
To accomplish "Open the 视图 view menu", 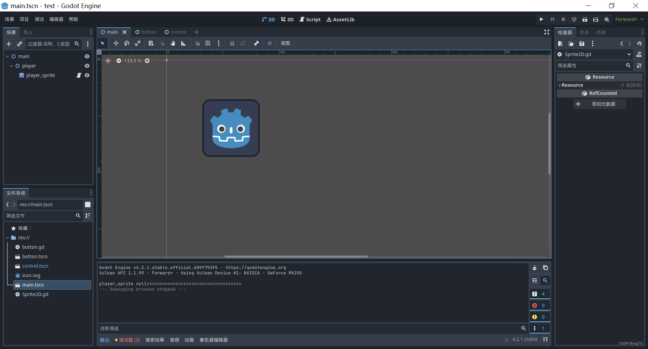I will pyautogui.click(x=285, y=43).
